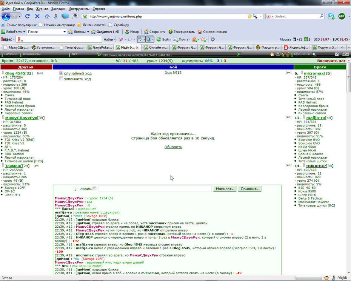This screenshot has width=351, height=281.
Task: Click GWPanel anchor icon
Action: (278, 54)
